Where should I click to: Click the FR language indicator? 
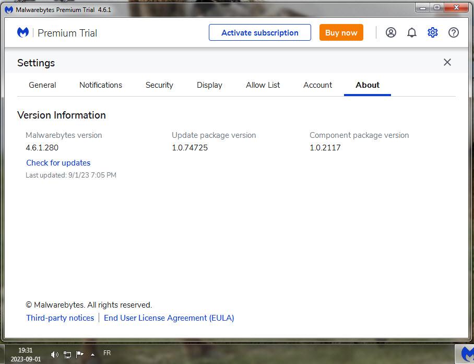(107, 353)
